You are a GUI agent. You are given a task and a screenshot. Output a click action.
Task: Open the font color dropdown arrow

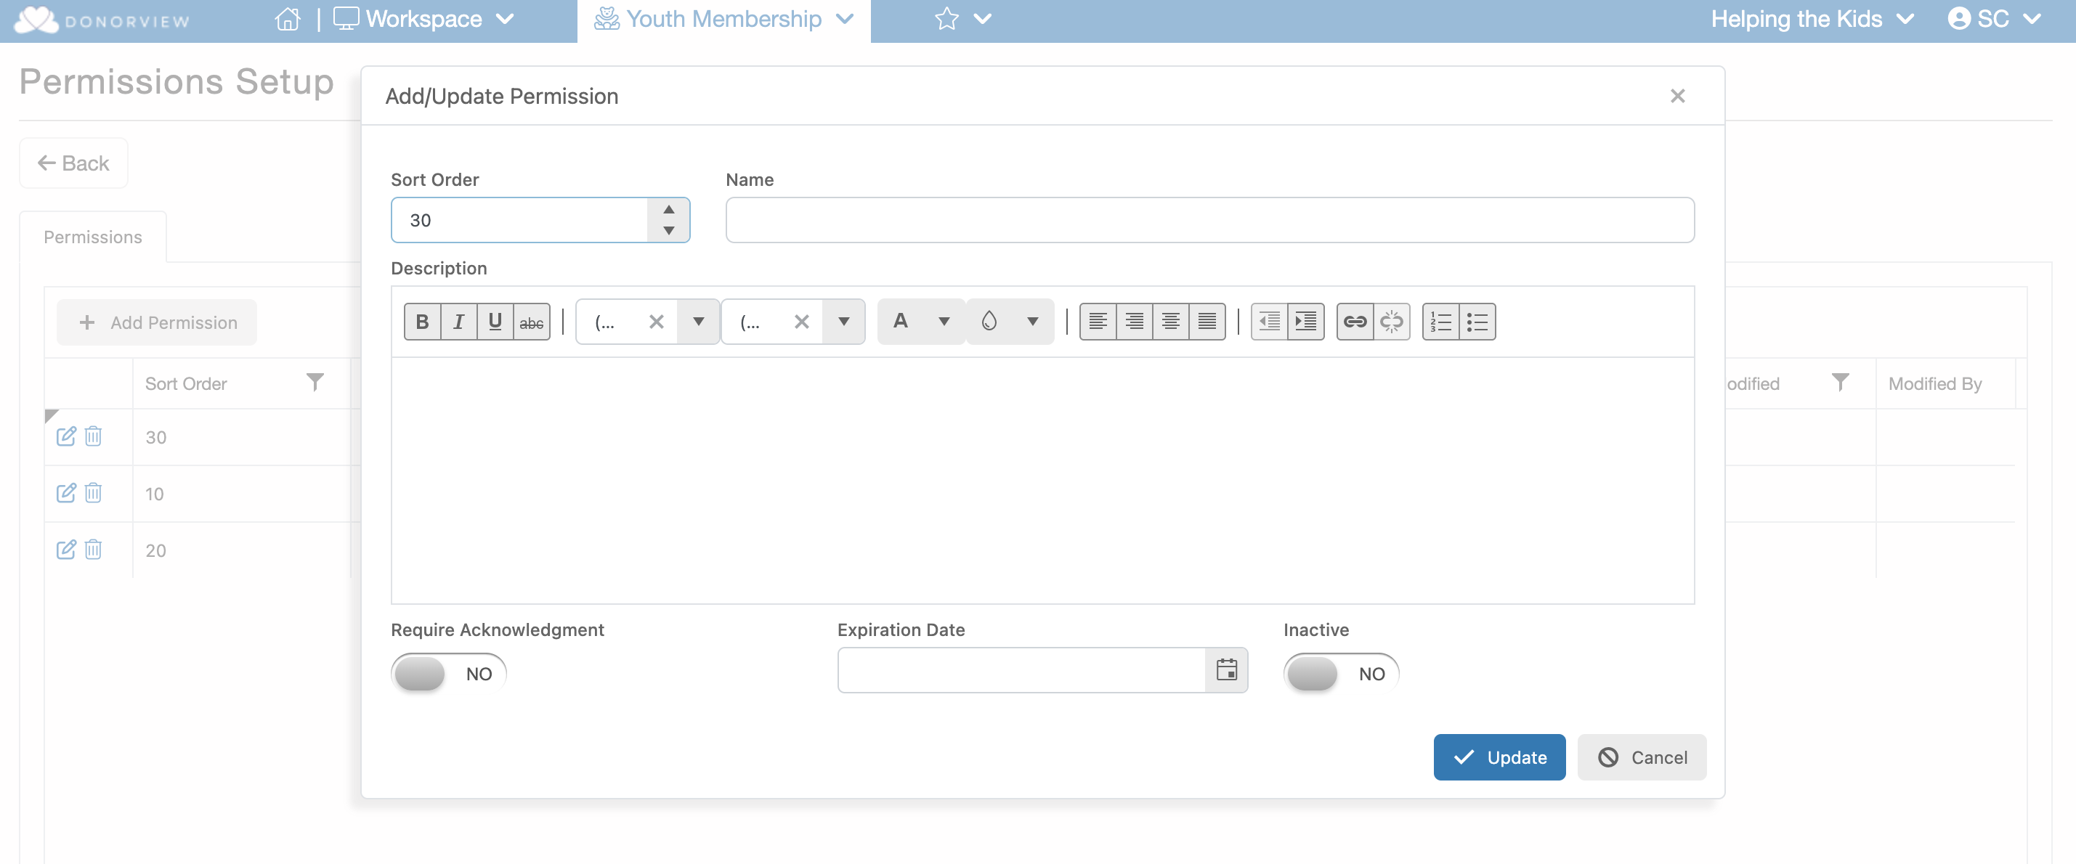(x=944, y=322)
